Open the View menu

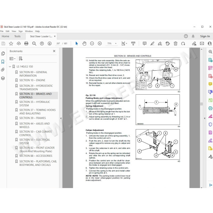tap(14, 31)
